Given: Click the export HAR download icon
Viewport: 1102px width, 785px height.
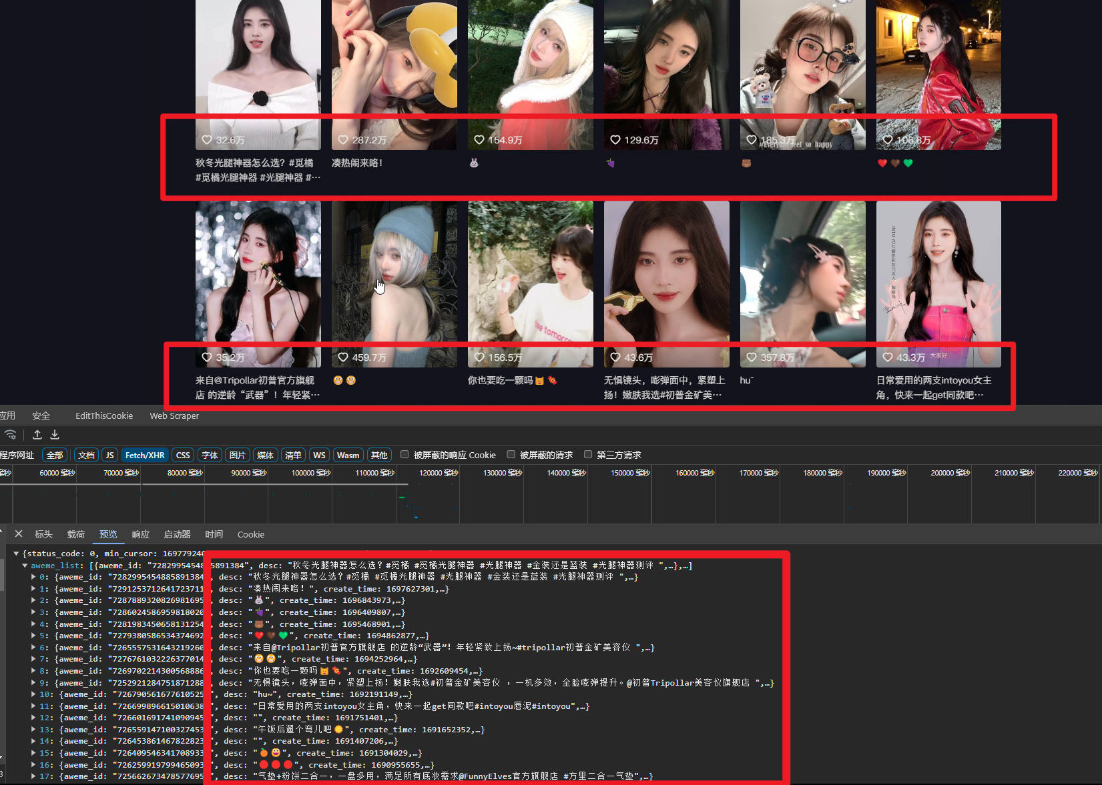Looking at the screenshot, I should point(55,435).
